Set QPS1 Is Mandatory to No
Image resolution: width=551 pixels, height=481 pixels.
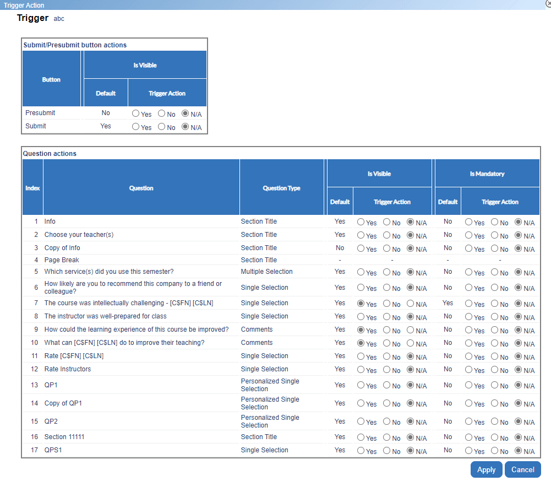pyautogui.click(x=495, y=450)
